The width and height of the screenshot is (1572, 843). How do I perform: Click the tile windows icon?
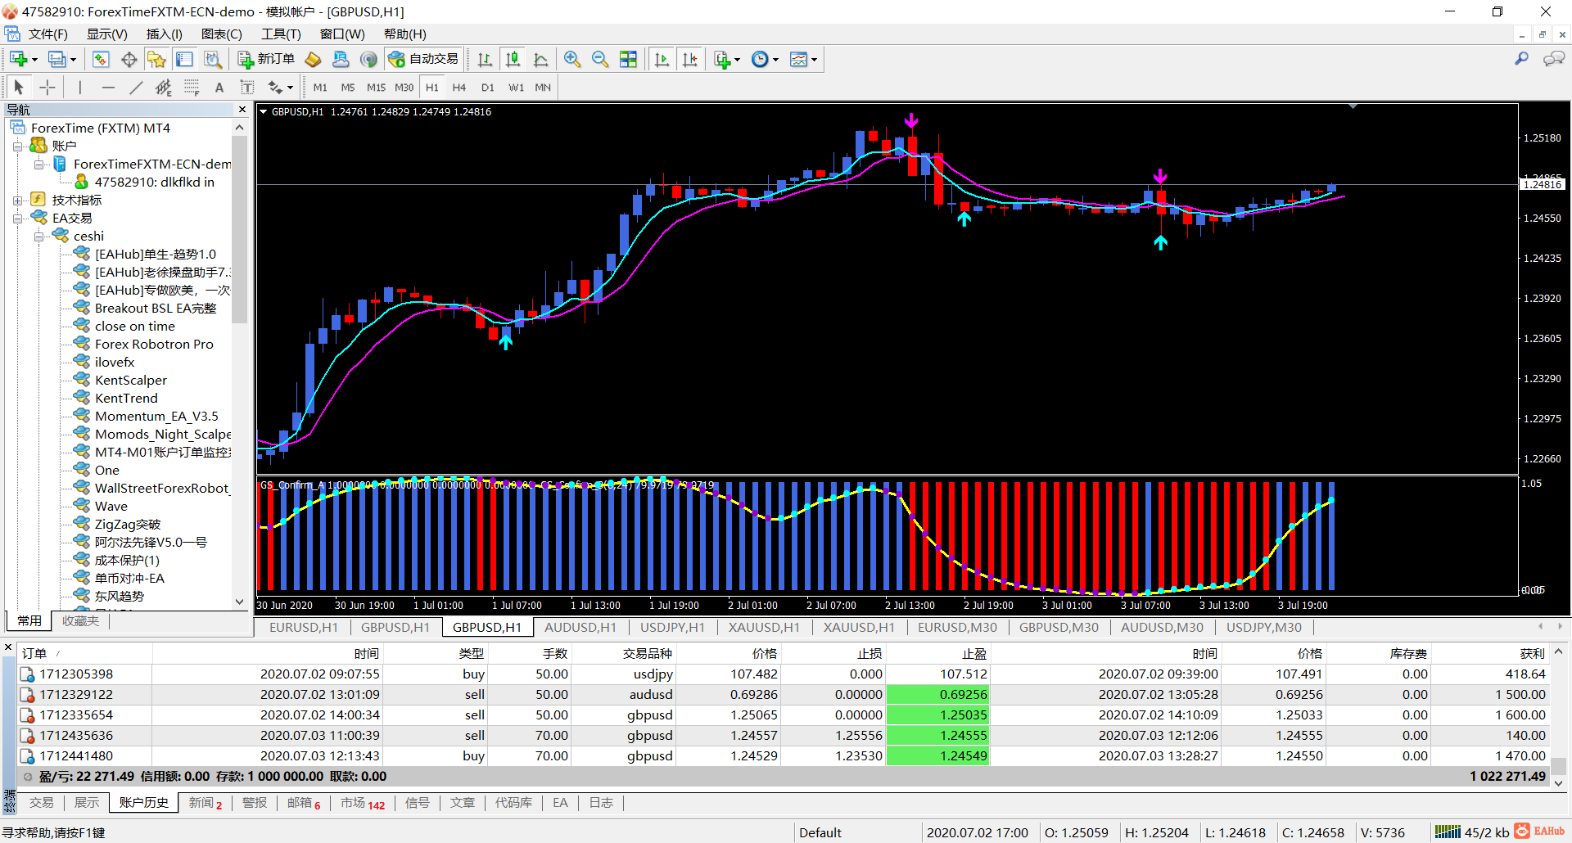click(x=628, y=60)
